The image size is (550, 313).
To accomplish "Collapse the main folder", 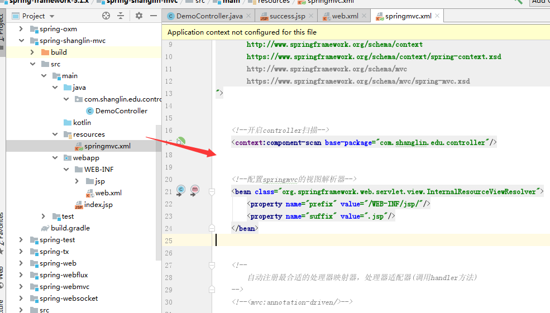I will tap(44, 76).
